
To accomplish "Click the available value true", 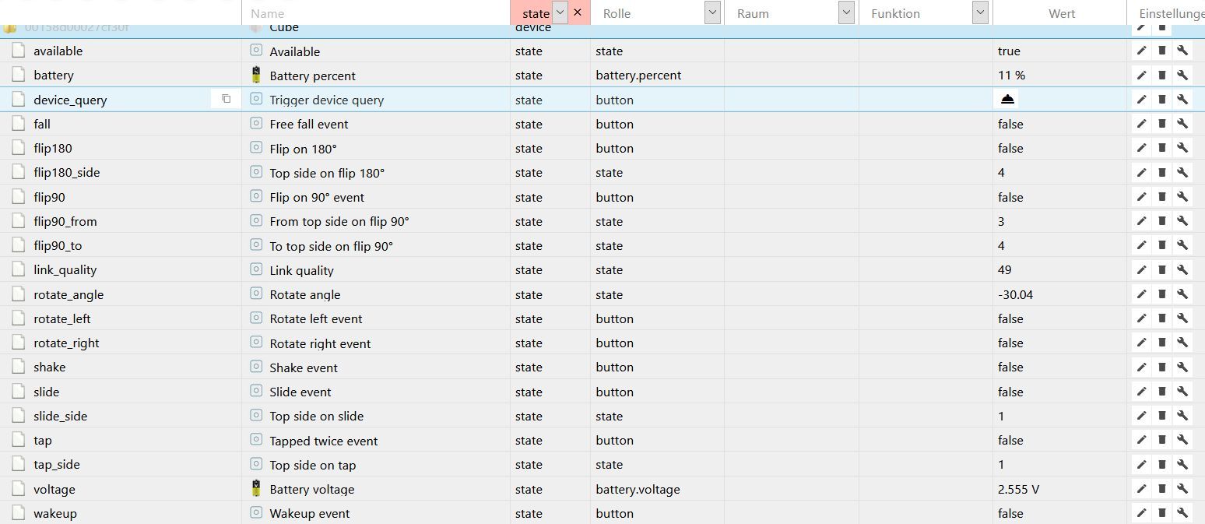I will coord(1009,51).
